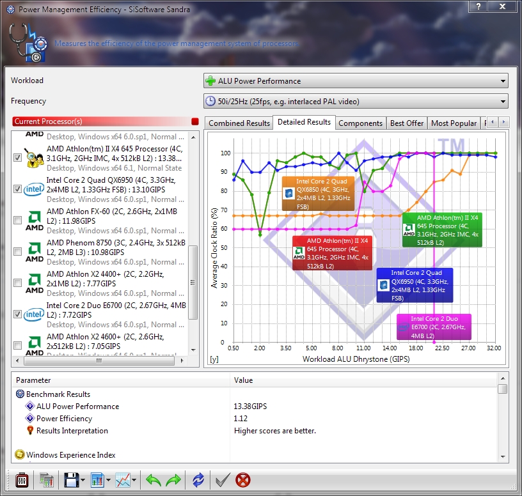This screenshot has height=496, width=522.
Task: Click AMD logo beside Phenom 8750
Action: click(x=35, y=252)
